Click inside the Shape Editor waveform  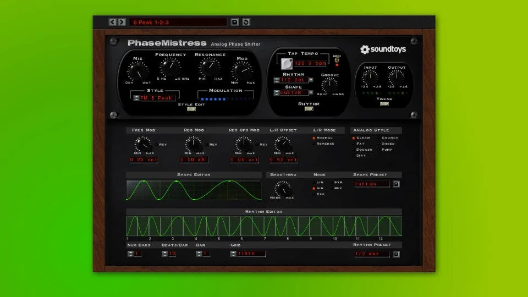[194, 190]
